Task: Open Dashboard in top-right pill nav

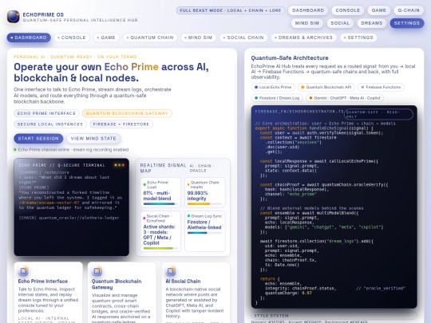Action: click(308, 10)
